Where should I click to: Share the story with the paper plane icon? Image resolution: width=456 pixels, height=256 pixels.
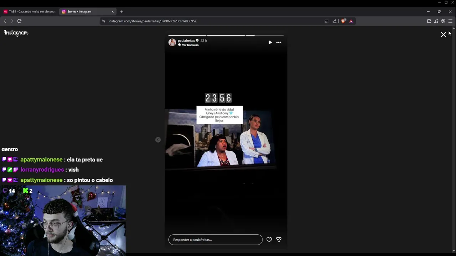[279, 240]
